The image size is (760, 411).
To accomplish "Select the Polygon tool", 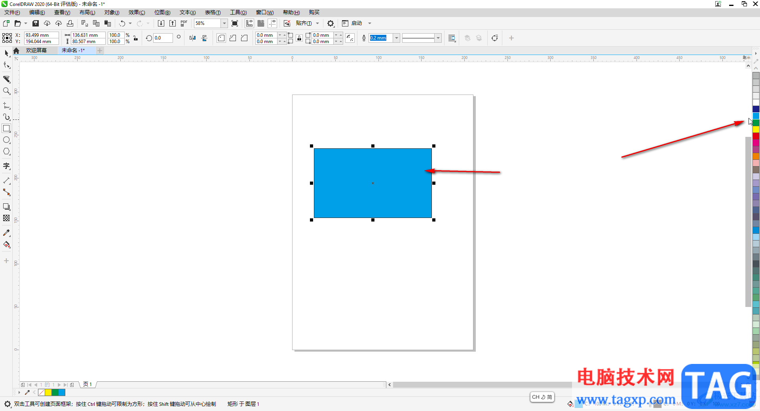I will point(6,152).
